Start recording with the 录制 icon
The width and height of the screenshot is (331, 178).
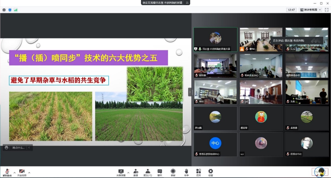tap(173, 171)
